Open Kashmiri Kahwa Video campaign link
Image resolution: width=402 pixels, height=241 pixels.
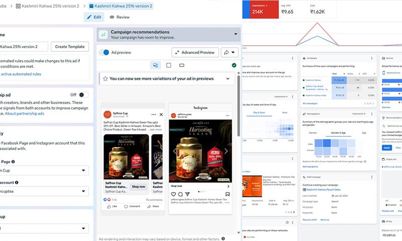316,95
